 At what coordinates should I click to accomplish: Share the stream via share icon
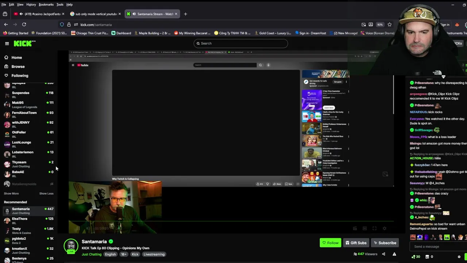[x=383, y=254]
